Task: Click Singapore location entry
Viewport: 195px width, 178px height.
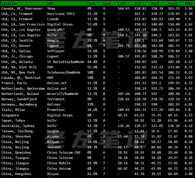Action: click(10, 115)
